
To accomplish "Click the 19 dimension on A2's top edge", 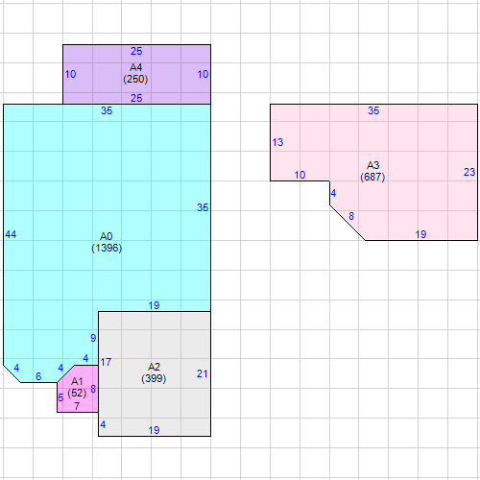I will tap(154, 305).
